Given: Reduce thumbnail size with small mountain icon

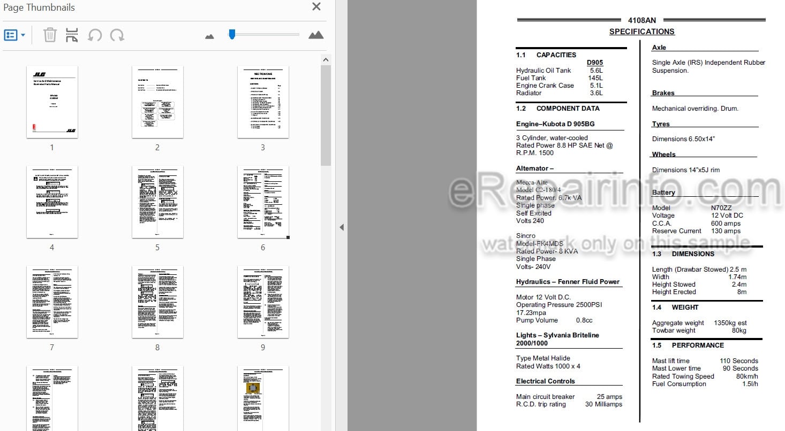Looking at the screenshot, I should (x=209, y=36).
